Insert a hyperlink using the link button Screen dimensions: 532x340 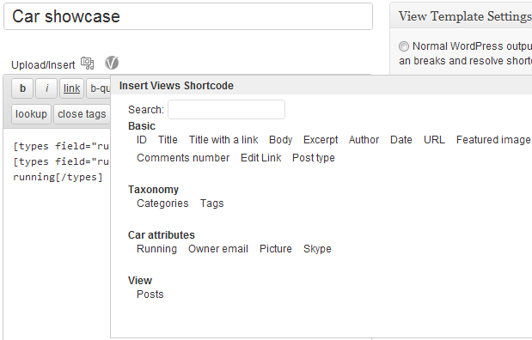71,88
